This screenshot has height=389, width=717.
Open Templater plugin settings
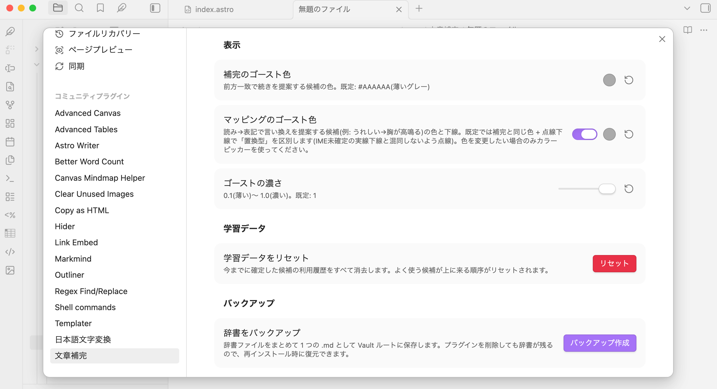pyautogui.click(x=115, y=323)
